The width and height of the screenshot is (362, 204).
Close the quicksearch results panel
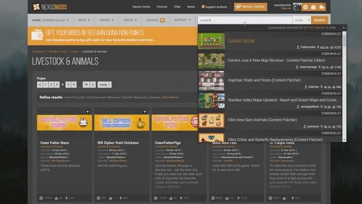point(343,28)
